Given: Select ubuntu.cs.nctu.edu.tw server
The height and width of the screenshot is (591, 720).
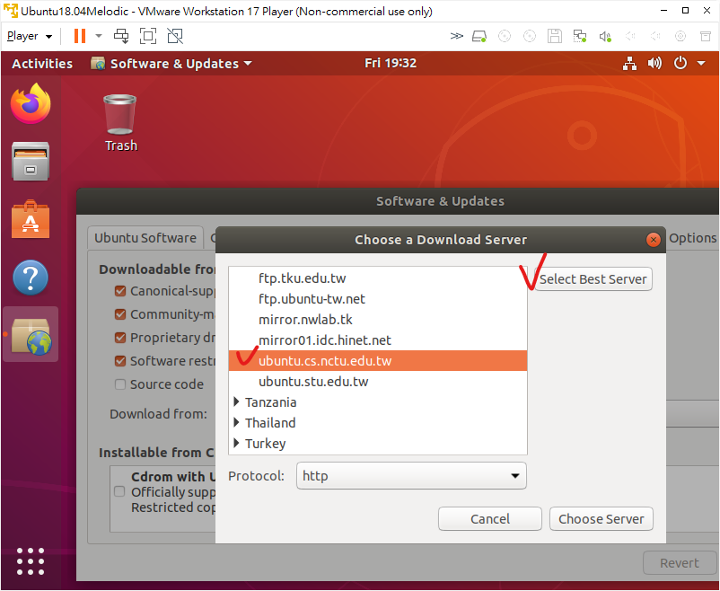Looking at the screenshot, I should click(x=378, y=361).
